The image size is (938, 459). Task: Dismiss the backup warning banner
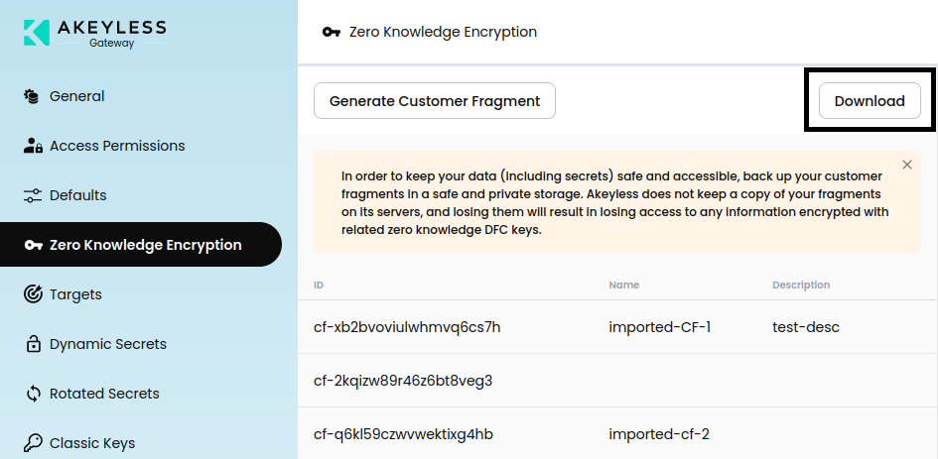[x=907, y=165]
